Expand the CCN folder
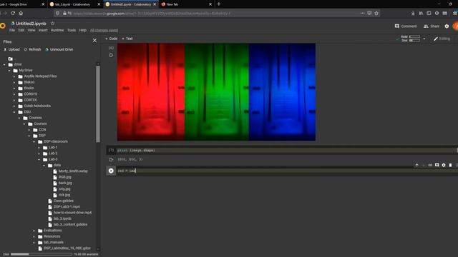 (x=29, y=130)
